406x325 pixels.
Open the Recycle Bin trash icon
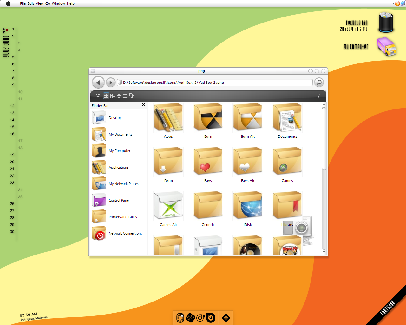(x=386, y=23)
